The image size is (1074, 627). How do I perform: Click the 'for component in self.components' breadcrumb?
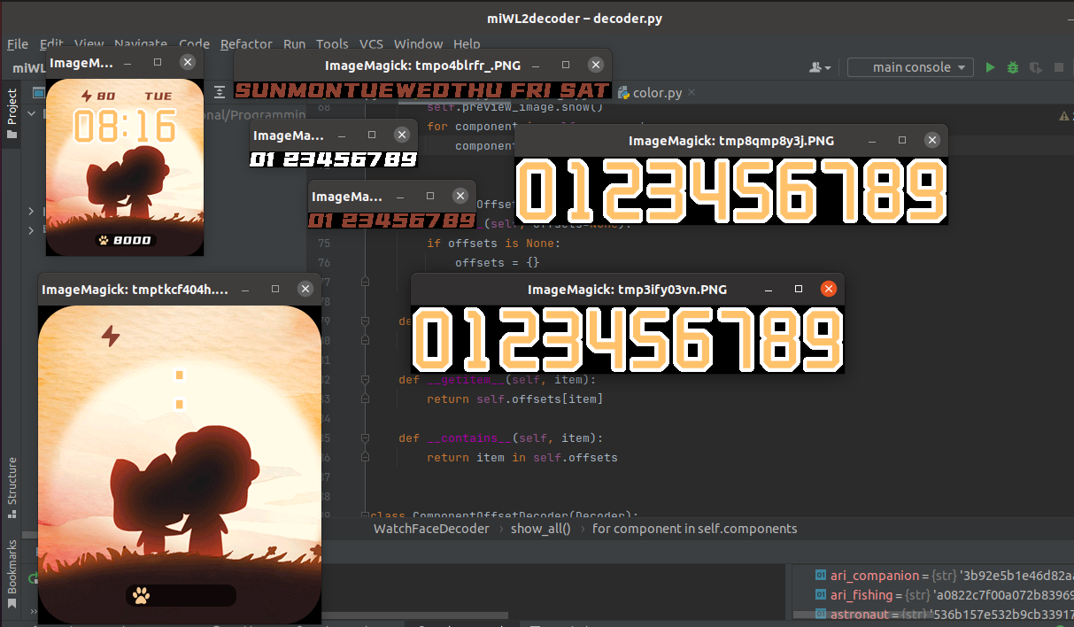[694, 529]
